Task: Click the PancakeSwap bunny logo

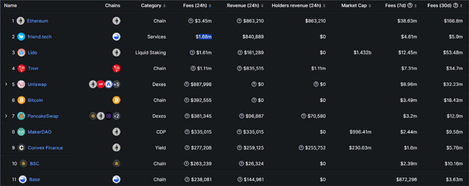Action: (x=21, y=116)
